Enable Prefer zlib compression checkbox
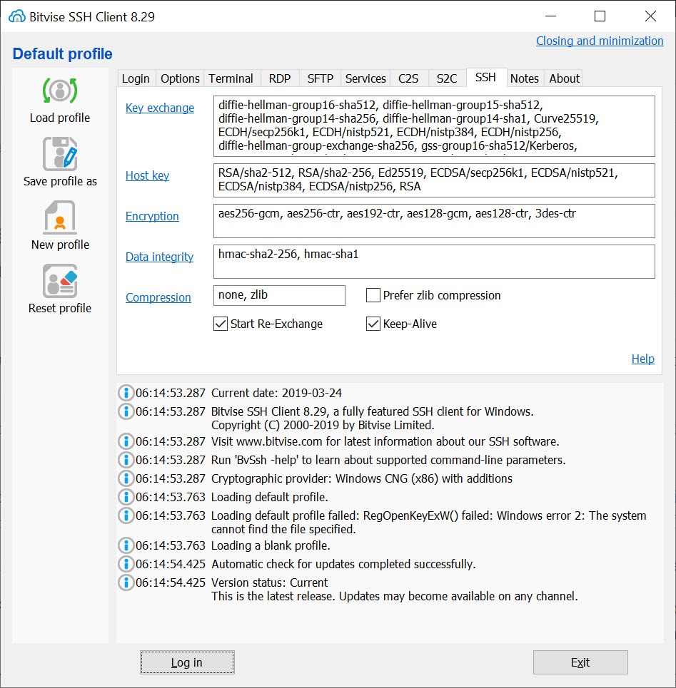The image size is (676, 688). pos(373,295)
